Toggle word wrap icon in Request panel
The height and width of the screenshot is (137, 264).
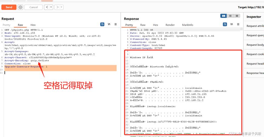tap(102, 24)
